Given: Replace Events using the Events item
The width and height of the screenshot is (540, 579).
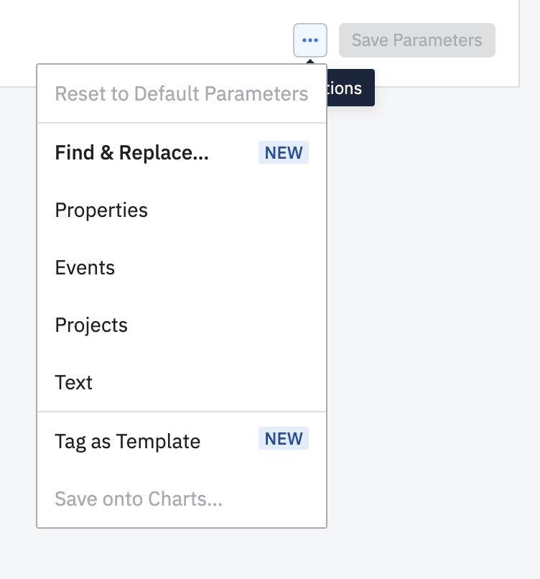Looking at the screenshot, I should click(x=85, y=268).
